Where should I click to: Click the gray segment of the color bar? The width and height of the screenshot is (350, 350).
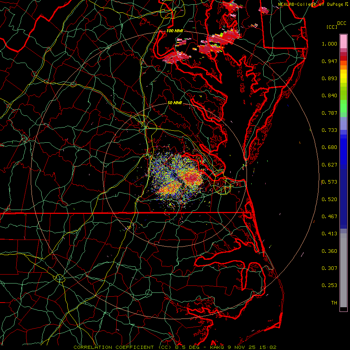click(x=343, y=270)
